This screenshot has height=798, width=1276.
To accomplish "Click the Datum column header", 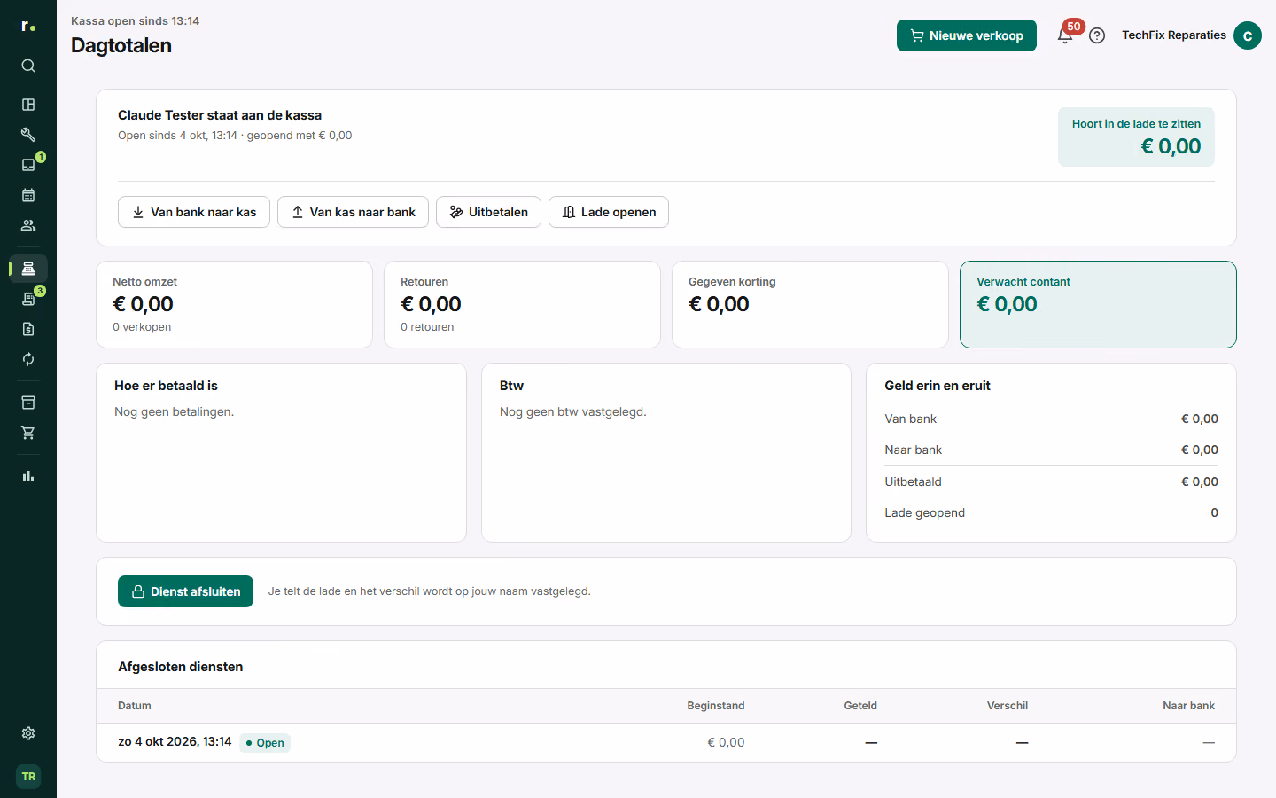I will coord(135,706).
